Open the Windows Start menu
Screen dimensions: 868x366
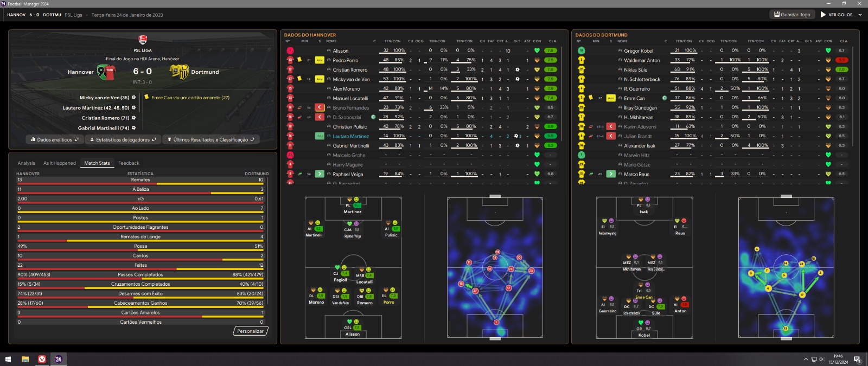8,359
